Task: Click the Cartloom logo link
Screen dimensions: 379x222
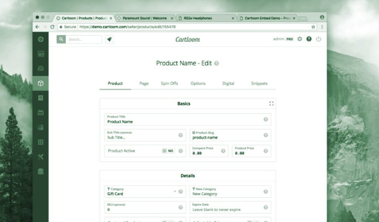Action: click(187, 39)
